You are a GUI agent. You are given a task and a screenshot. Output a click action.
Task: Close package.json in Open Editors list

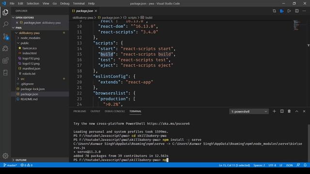pyautogui.click(x=17, y=23)
